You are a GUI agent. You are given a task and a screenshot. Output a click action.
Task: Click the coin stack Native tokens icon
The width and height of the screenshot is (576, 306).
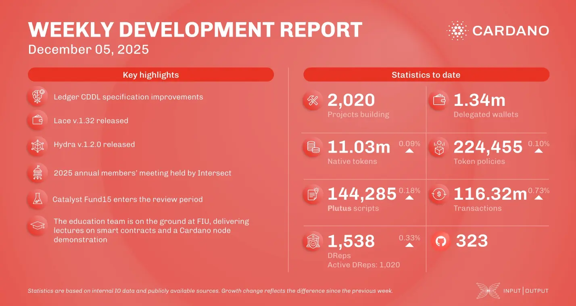coord(313,147)
